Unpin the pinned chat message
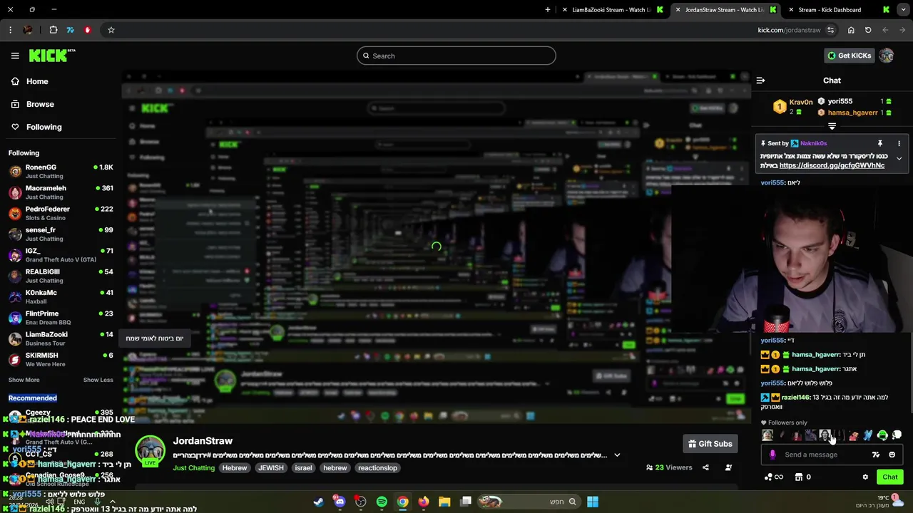 click(x=880, y=143)
